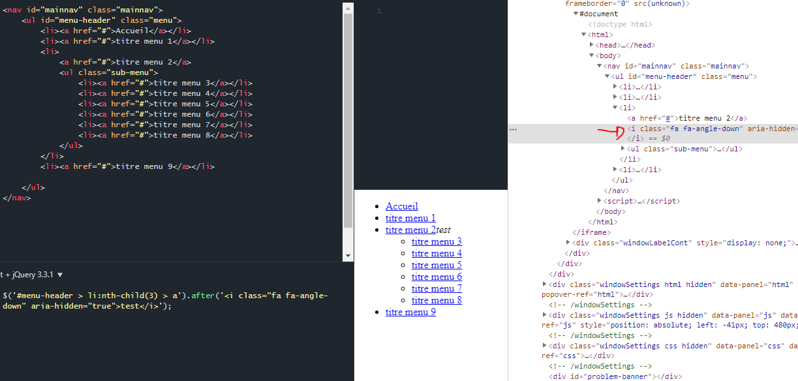Click the ul id="menu-header" line in HTML editor

(x=102, y=20)
